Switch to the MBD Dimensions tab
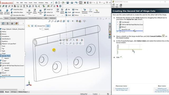Screen dimensions: 169x95 (22, 18)
